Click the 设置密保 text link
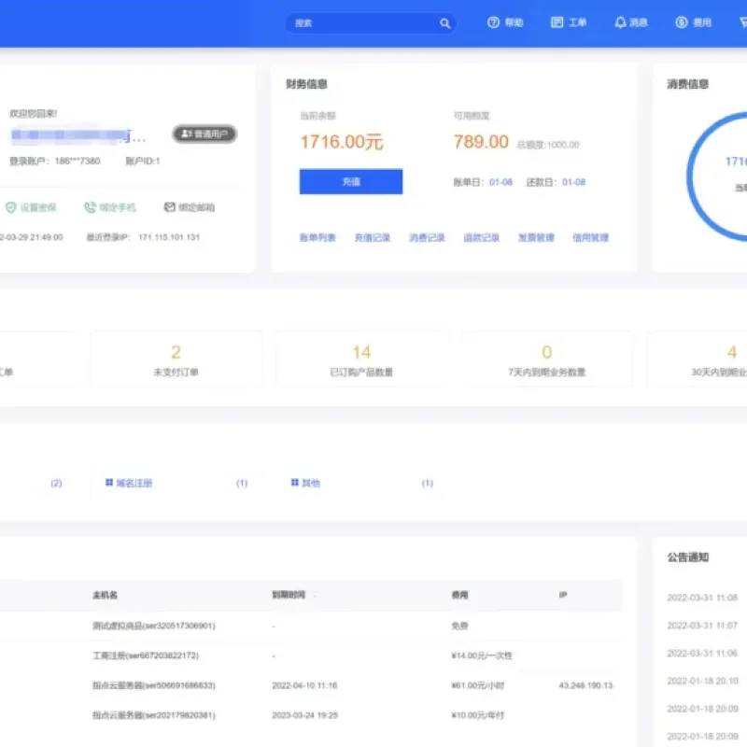This screenshot has width=747, height=747. [38, 207]
